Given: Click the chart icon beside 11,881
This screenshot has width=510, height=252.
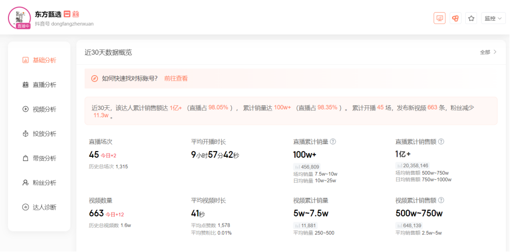Looking at the screenshot, I should point(297,226).
